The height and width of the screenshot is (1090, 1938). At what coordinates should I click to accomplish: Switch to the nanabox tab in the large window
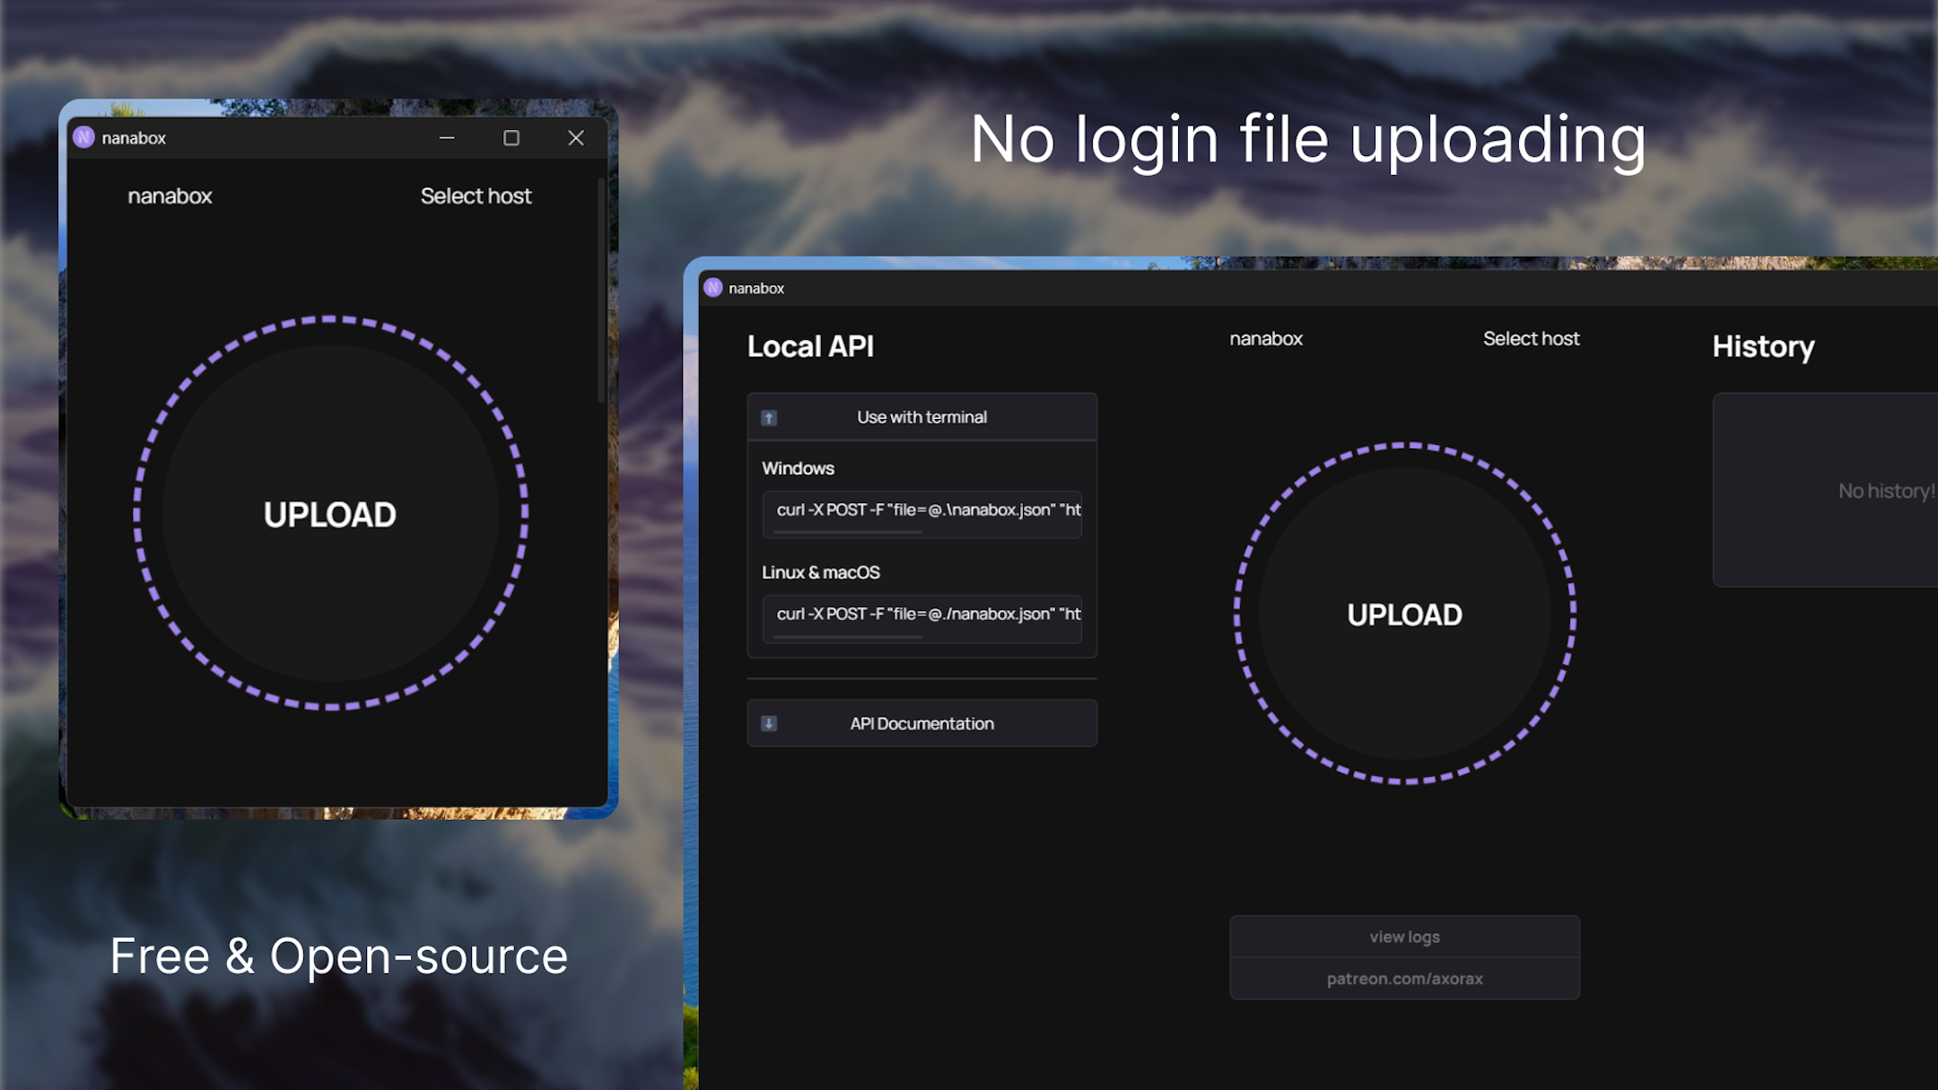(x=1265, y=338)
